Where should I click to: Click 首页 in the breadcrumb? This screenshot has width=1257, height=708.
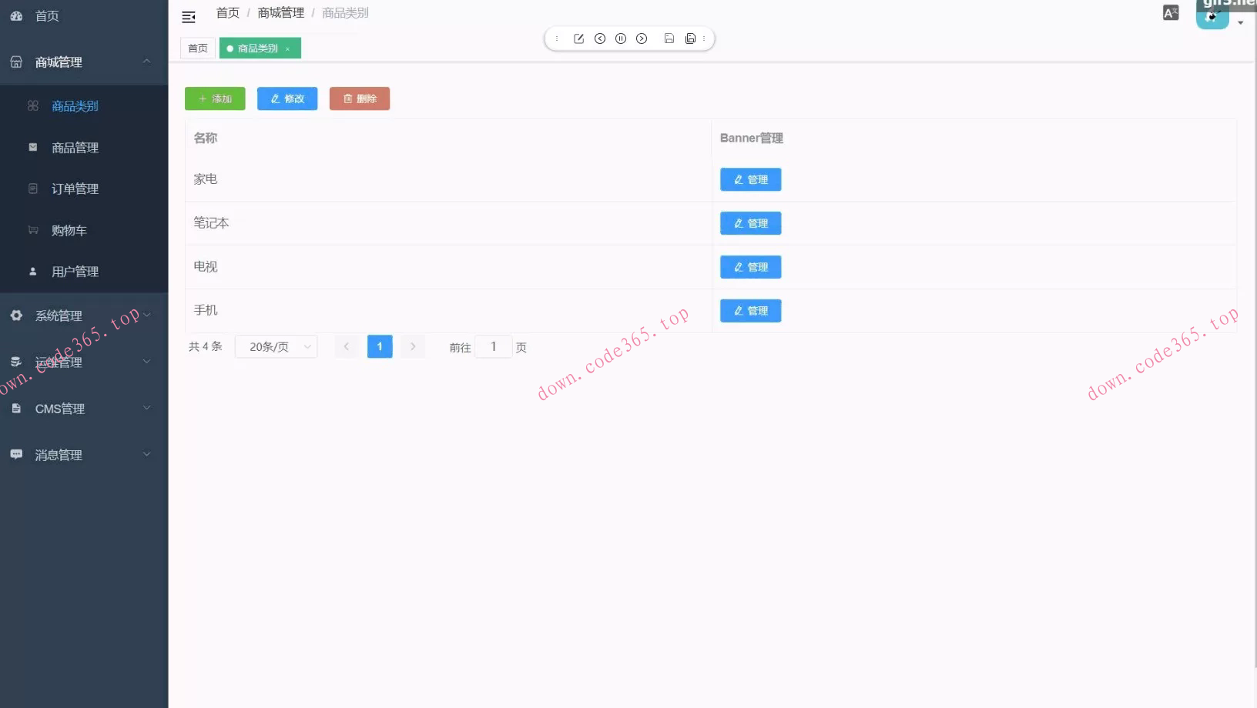click(x=228, y=13)
